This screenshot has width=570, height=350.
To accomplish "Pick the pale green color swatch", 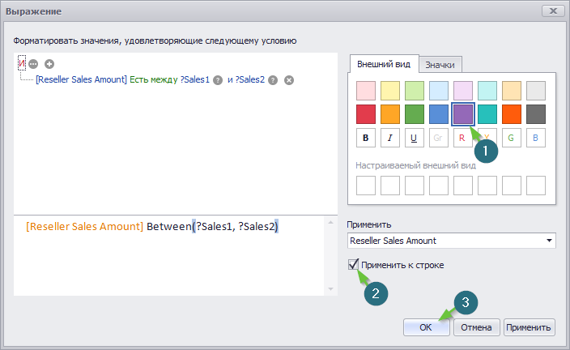I will [x=414, y=91].
